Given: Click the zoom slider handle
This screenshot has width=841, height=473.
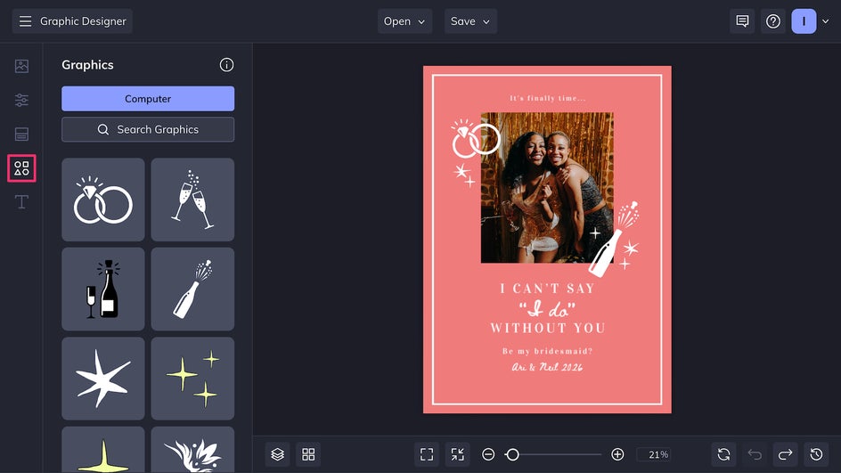Looking at the screenshot, I should pos(513,454).
